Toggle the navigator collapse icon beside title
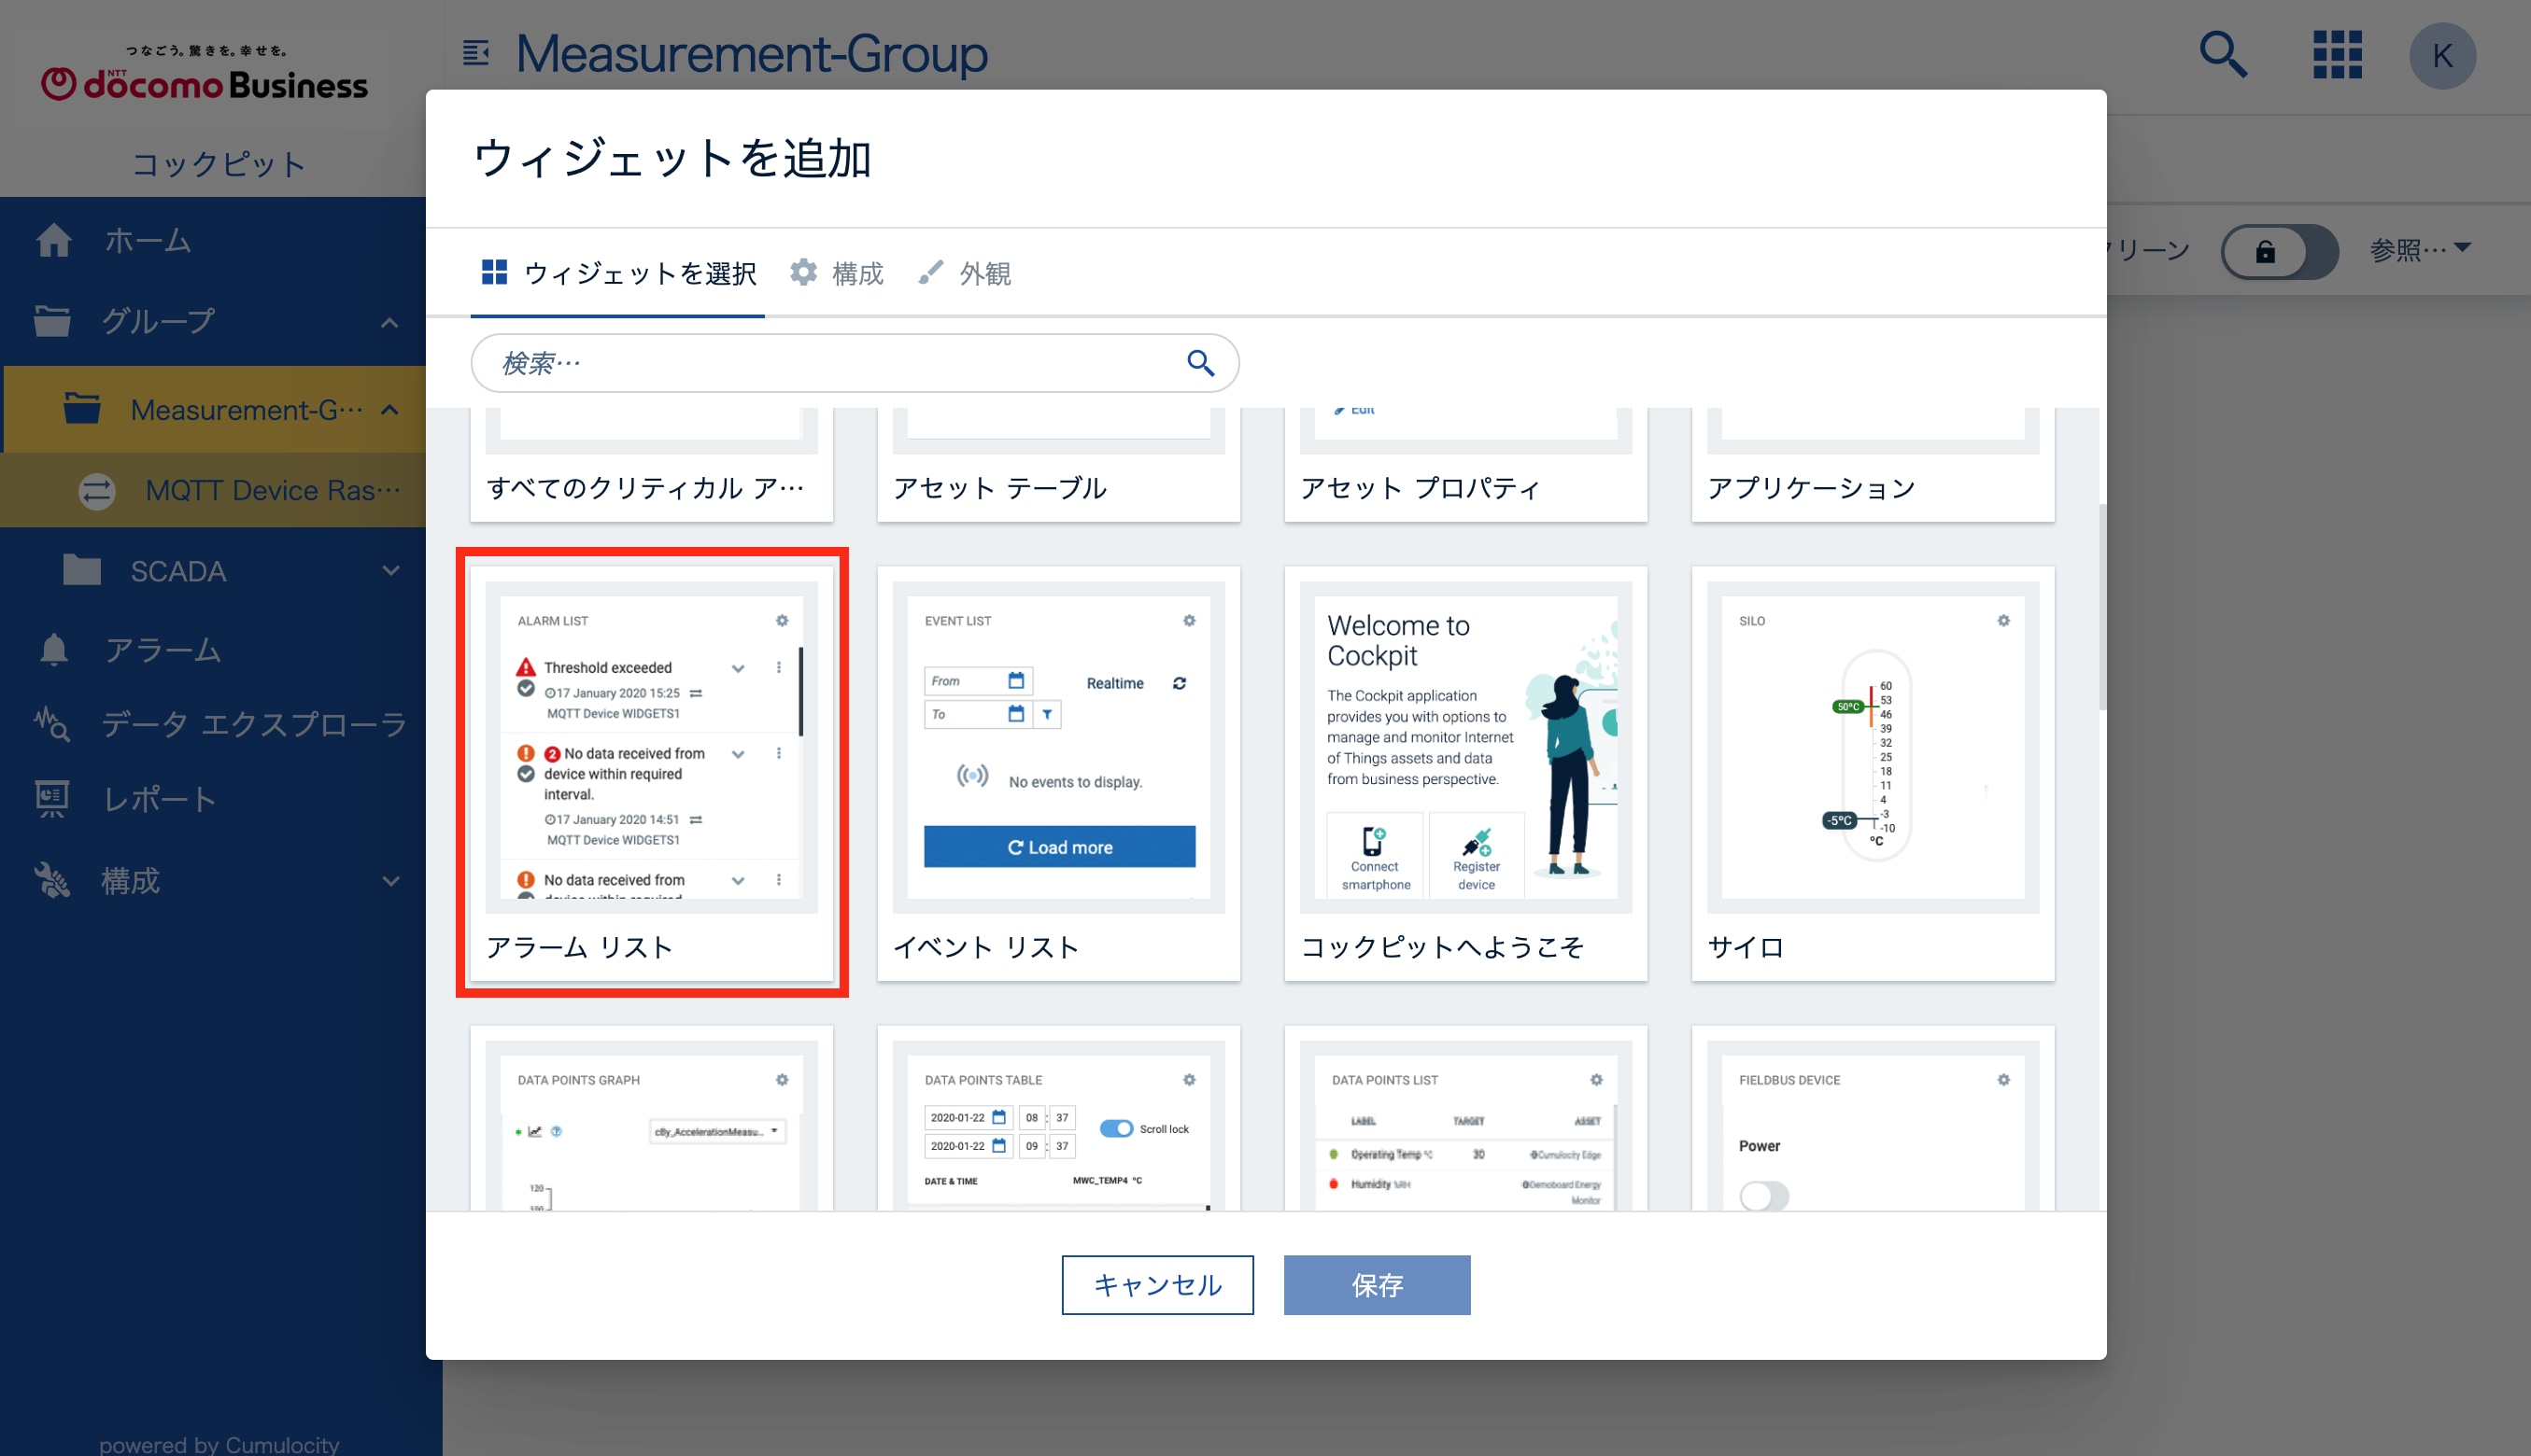Image resolution: width=2531 pixels, height=1456 pixels. [x=476, y=53]
